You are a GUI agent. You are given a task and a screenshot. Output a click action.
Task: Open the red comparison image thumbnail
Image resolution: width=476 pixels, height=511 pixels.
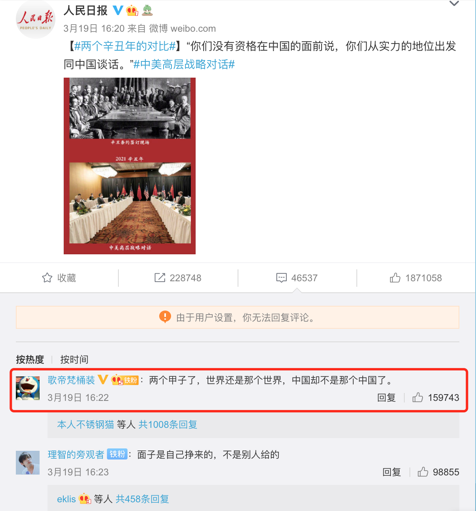point(129,166)
